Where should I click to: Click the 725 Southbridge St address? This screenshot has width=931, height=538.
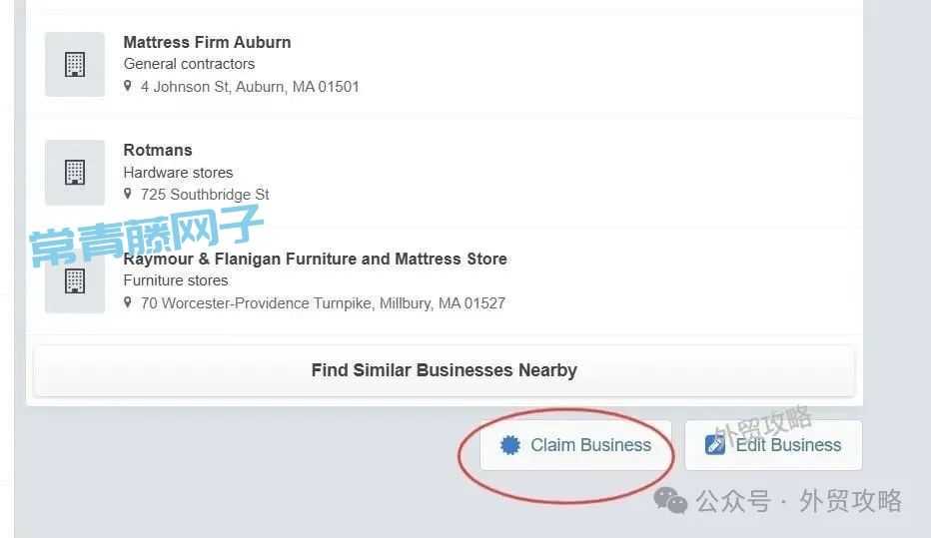pyautogui.click(x=205, y=195)
